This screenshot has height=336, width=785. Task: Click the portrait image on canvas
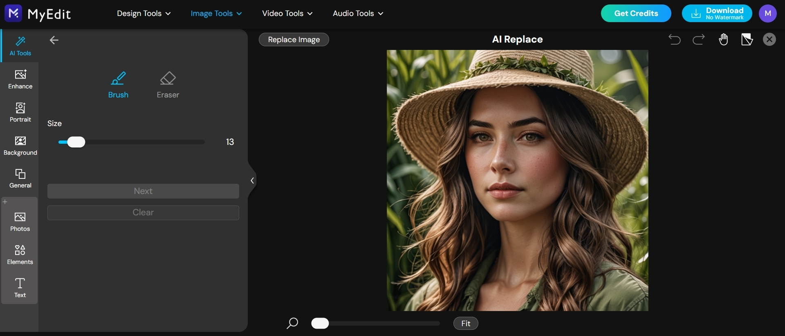[517, 180]
